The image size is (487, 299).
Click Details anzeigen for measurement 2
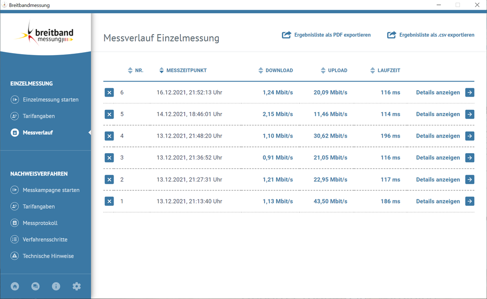coord(438,179)
